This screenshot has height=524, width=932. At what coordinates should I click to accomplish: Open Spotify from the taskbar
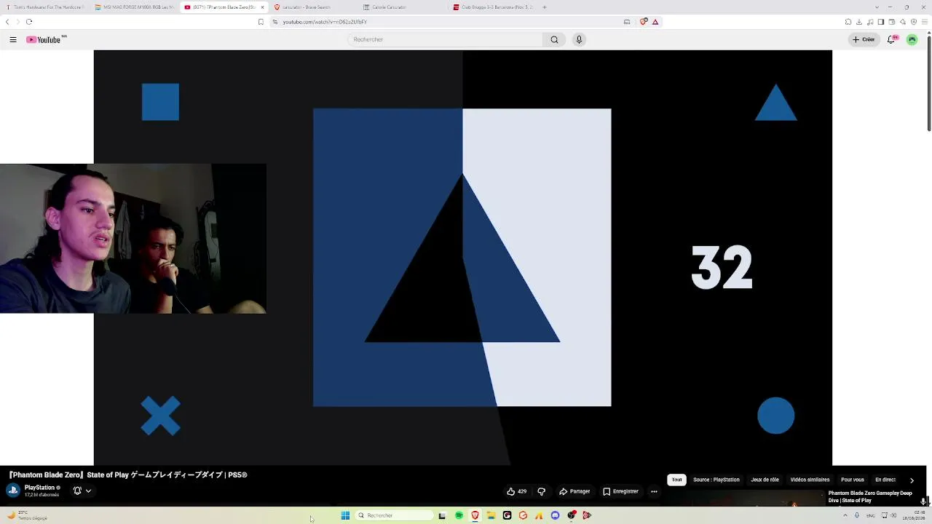click(x=459, y=515)
